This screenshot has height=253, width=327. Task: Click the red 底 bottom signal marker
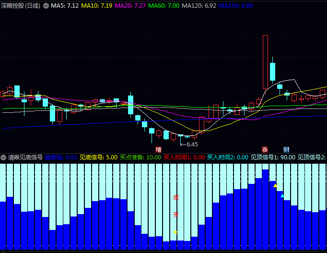tap(175, 198)
